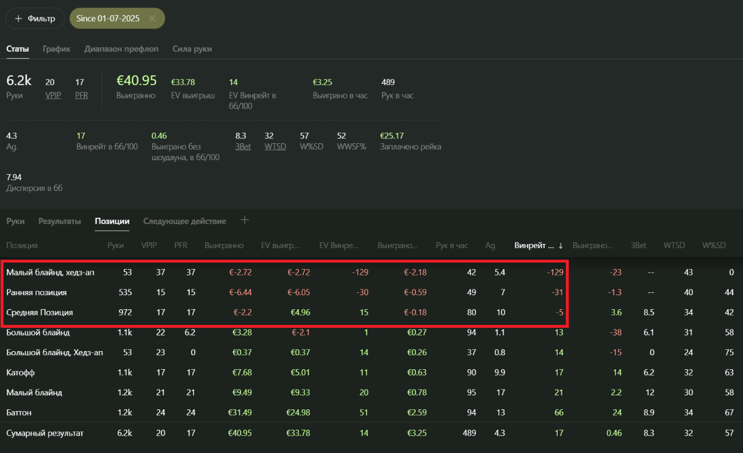Image resolution: width=743 pixels, height=453 pixels.
Task: Switch to the Статы tab
Action: 17,49
